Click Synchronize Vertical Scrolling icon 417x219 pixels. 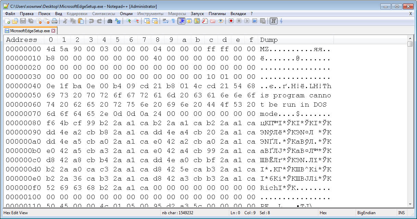coord(147,21)
